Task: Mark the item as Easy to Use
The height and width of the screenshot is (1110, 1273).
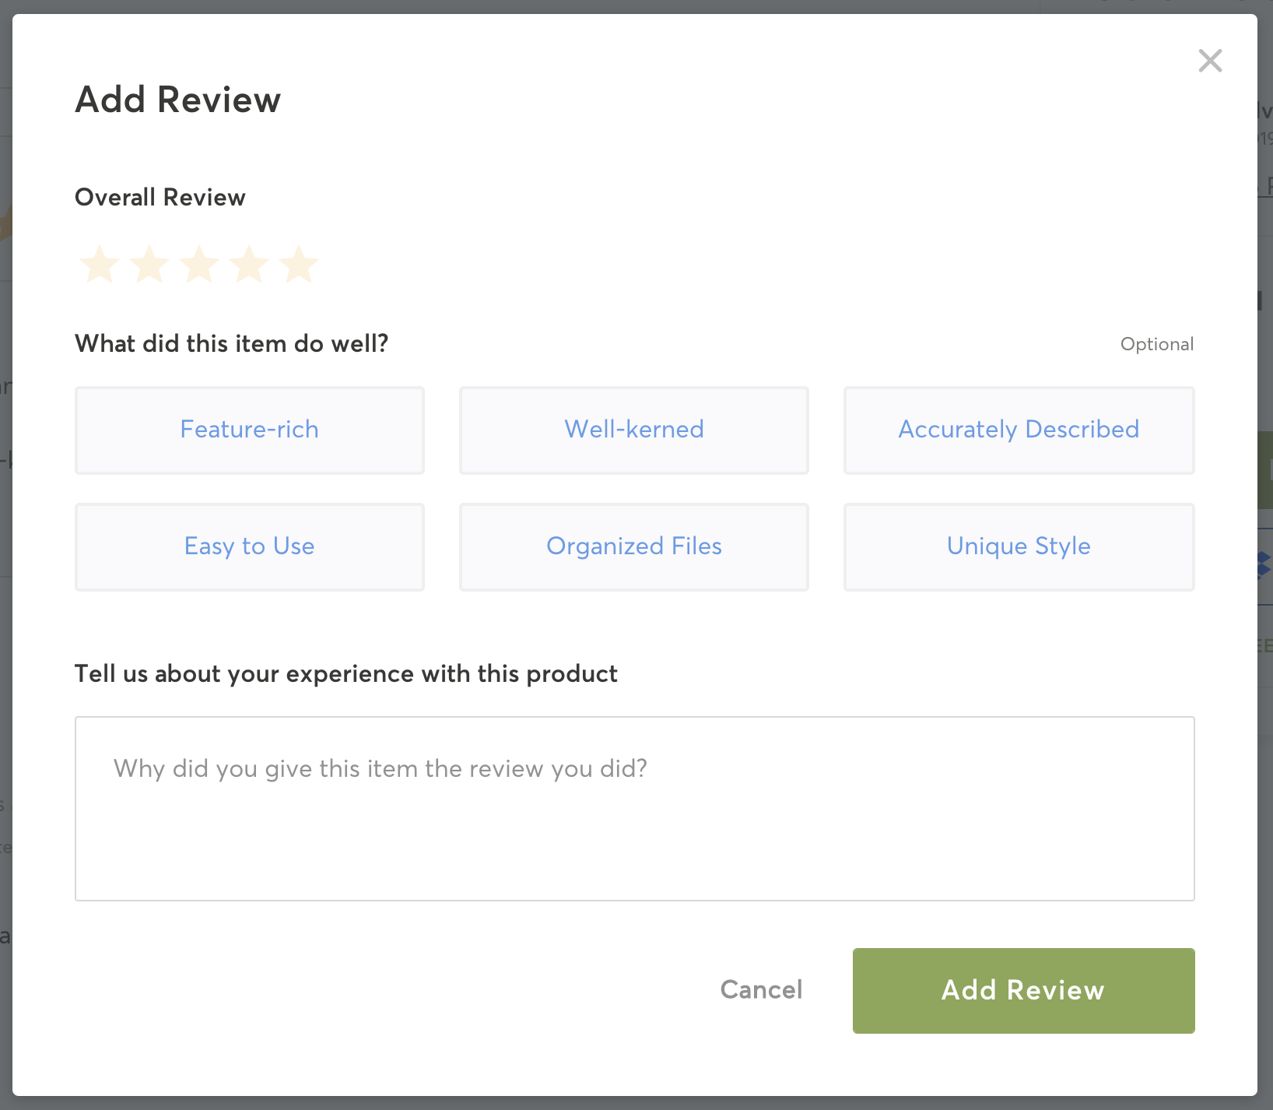Action: [250, 547]
